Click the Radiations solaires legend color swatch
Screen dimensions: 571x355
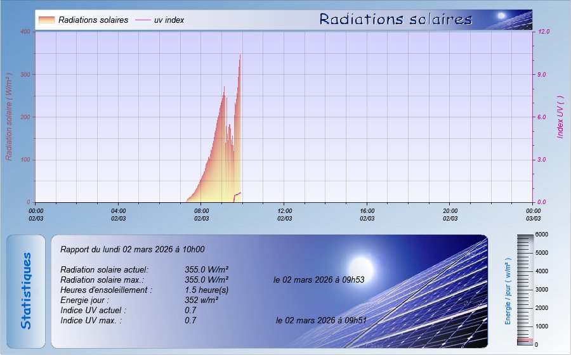click(46, 20)
